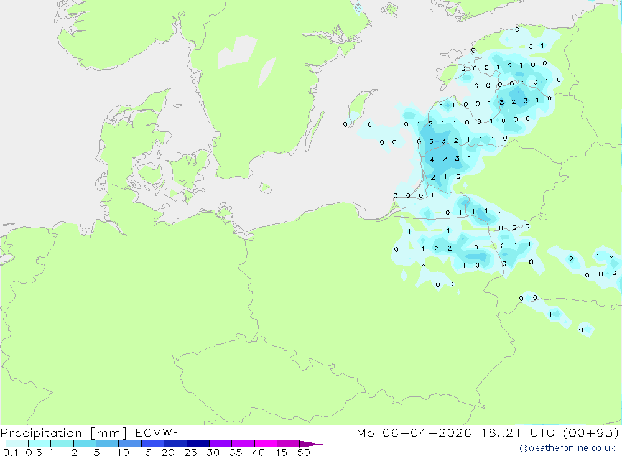Viewport: 622px width, 456px height.
Task: Click the 0.5–1 mm legend color swatch
Action: 40,444
